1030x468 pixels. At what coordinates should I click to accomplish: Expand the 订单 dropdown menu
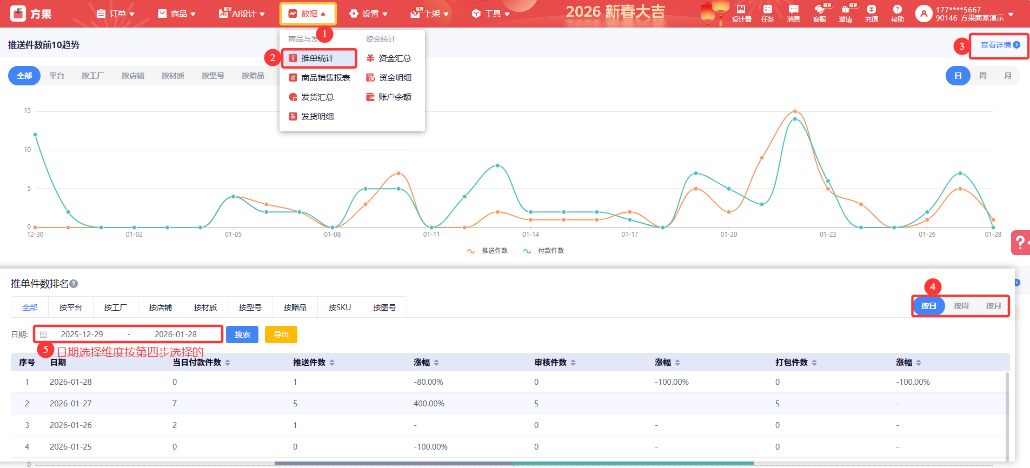[116, 14]
